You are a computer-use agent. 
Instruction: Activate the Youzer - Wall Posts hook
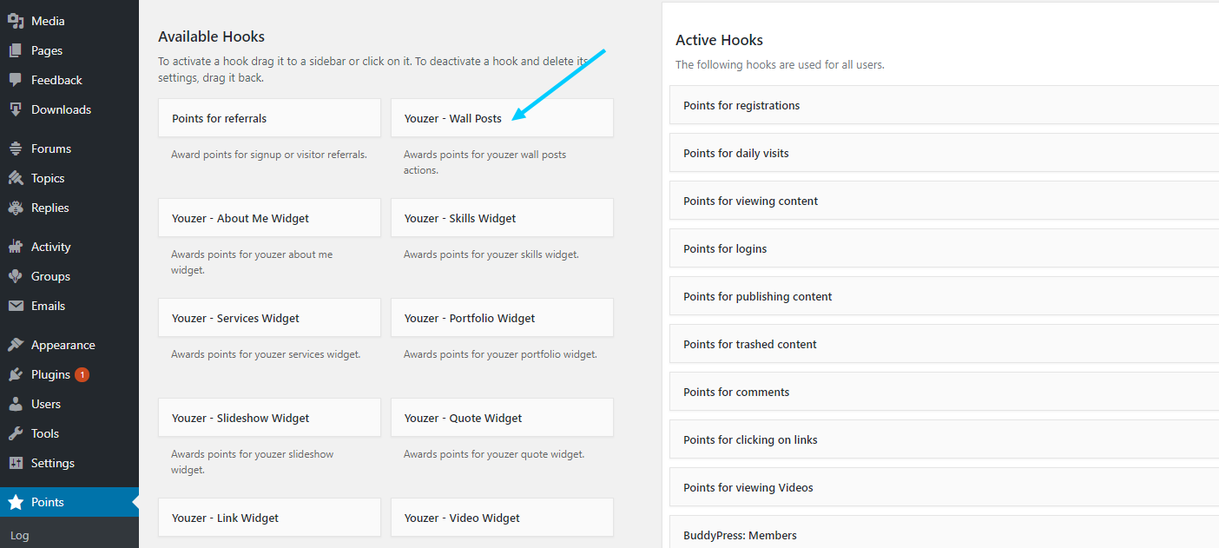tap(502, 118)
